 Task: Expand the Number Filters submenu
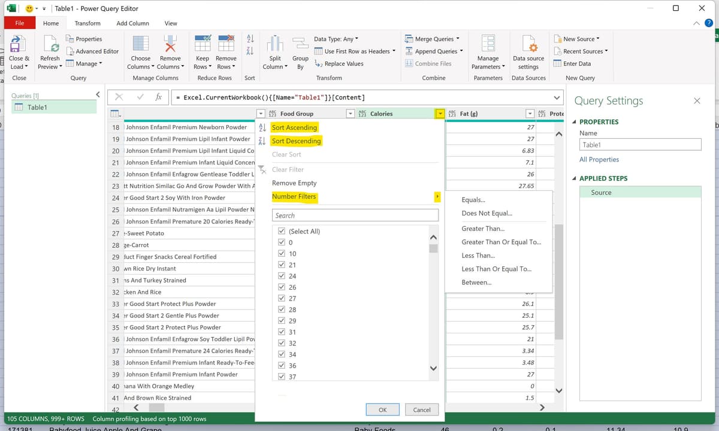437,196
